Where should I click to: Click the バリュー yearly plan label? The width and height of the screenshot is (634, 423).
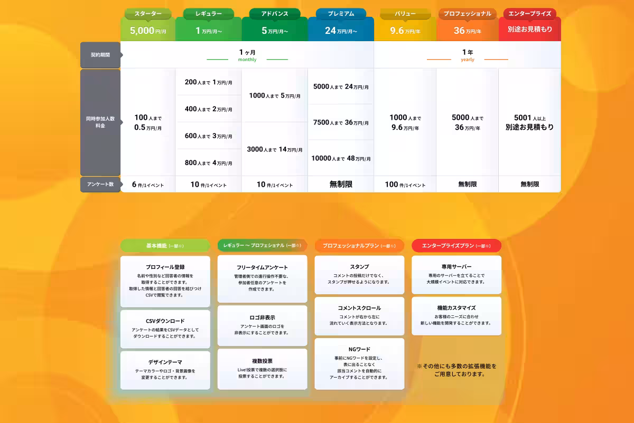pyautogui.click(x=405, y=14)
